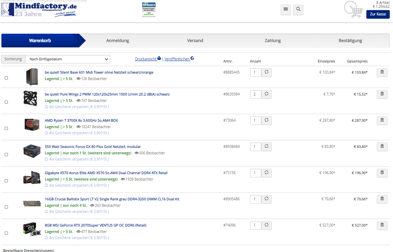The width and height of the screenshot is (393, 252).
Task: Open the Mindfactory.de logo homepage
Action: pos(39,9)
